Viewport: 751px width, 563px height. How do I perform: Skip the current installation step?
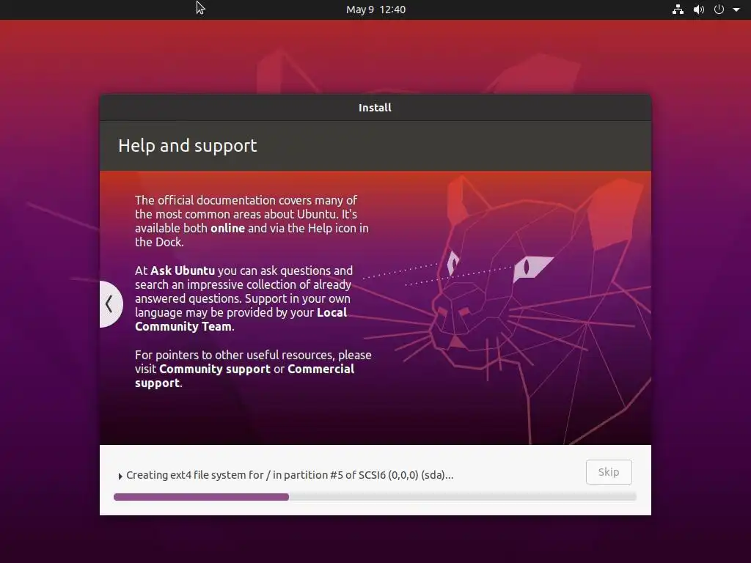pos(609,472)
